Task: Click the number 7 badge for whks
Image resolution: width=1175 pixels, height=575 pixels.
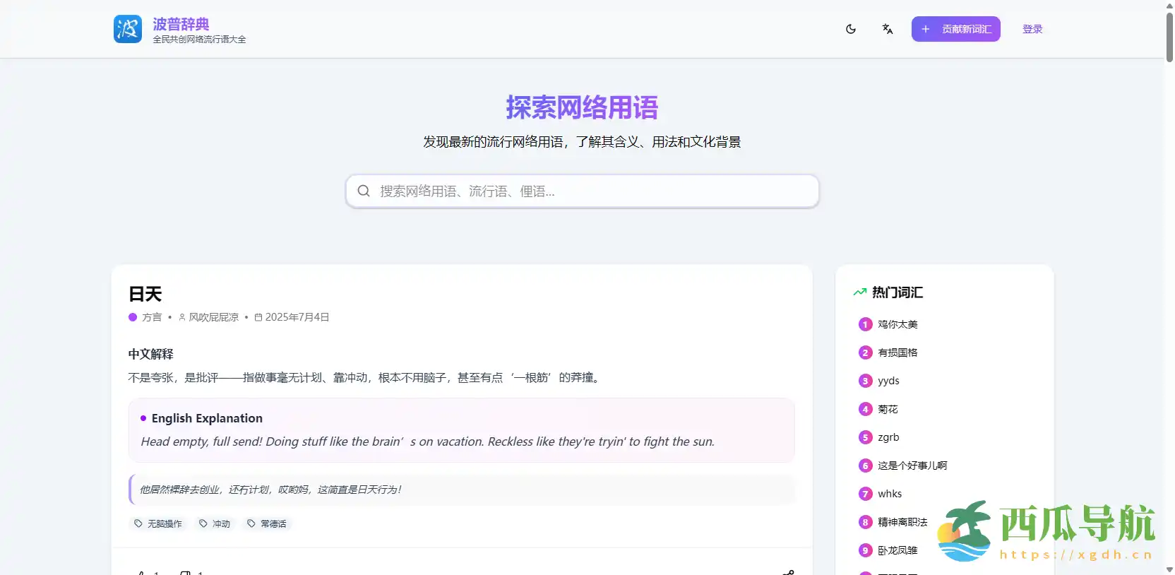Action: click(x=865, y=494)
